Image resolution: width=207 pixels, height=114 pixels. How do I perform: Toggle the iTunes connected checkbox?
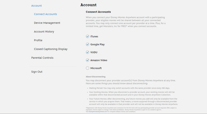[87, 36]
